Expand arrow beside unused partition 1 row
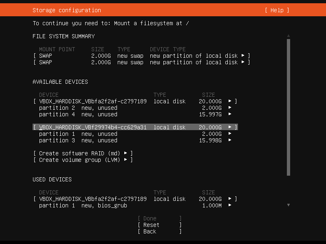The width and height of the screenshot is (326, 244). point(230,134)
